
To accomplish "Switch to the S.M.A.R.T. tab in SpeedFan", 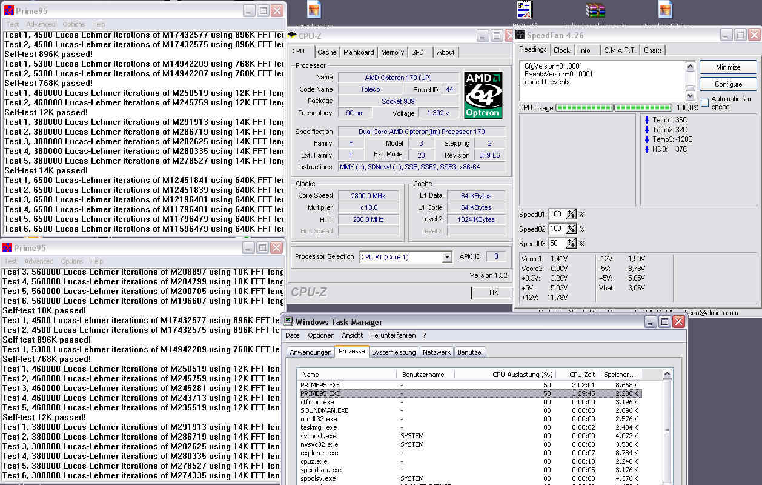I will click(x=620, y=50).
